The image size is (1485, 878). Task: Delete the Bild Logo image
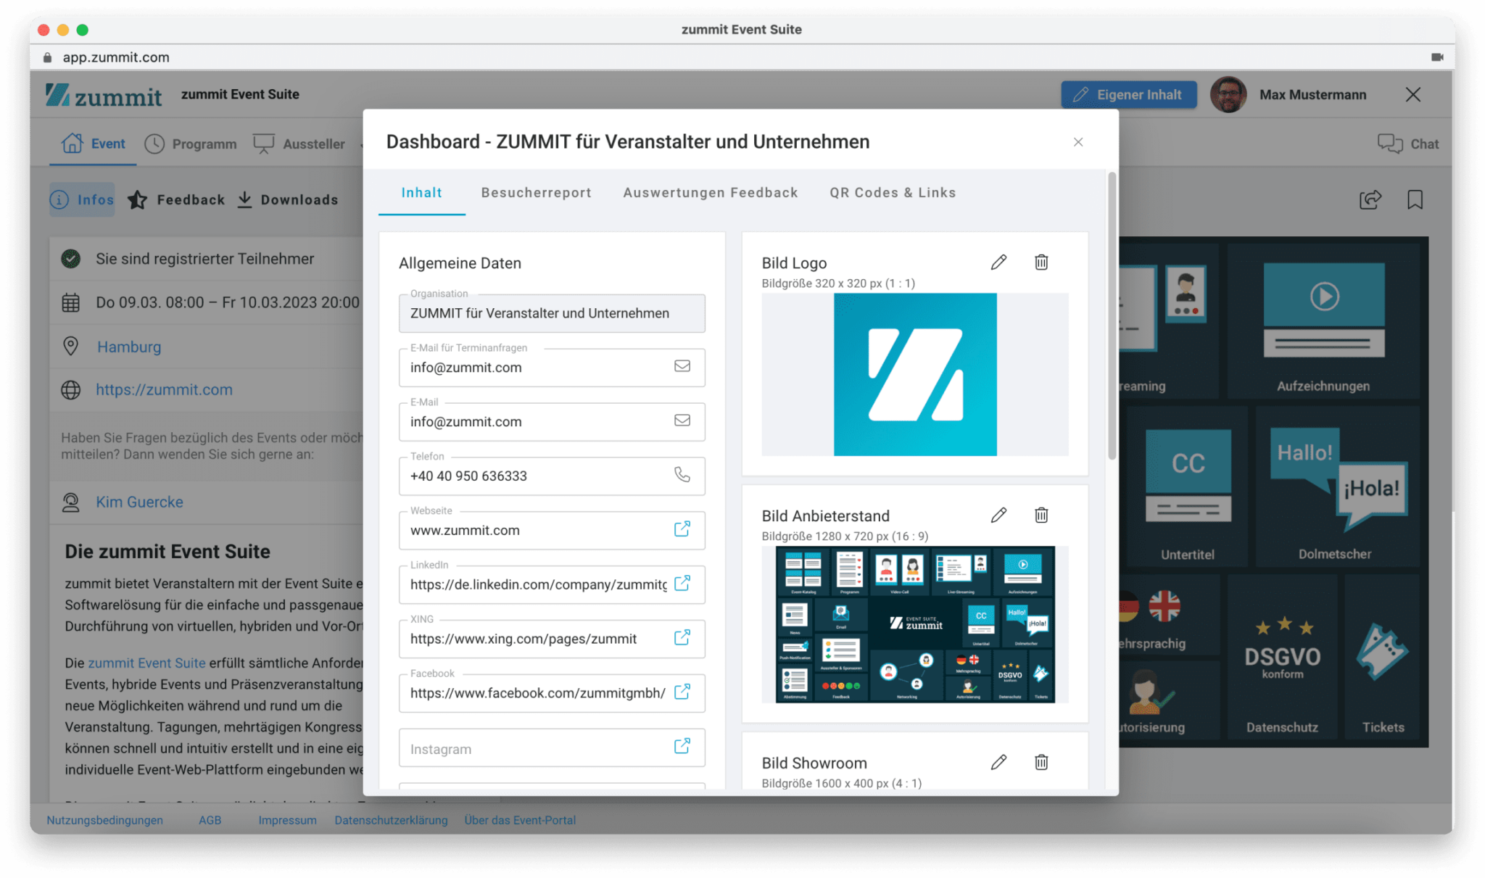[1041, 262]
